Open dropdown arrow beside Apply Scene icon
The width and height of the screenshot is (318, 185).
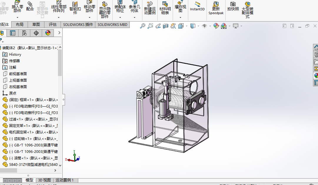click(229, 26)
